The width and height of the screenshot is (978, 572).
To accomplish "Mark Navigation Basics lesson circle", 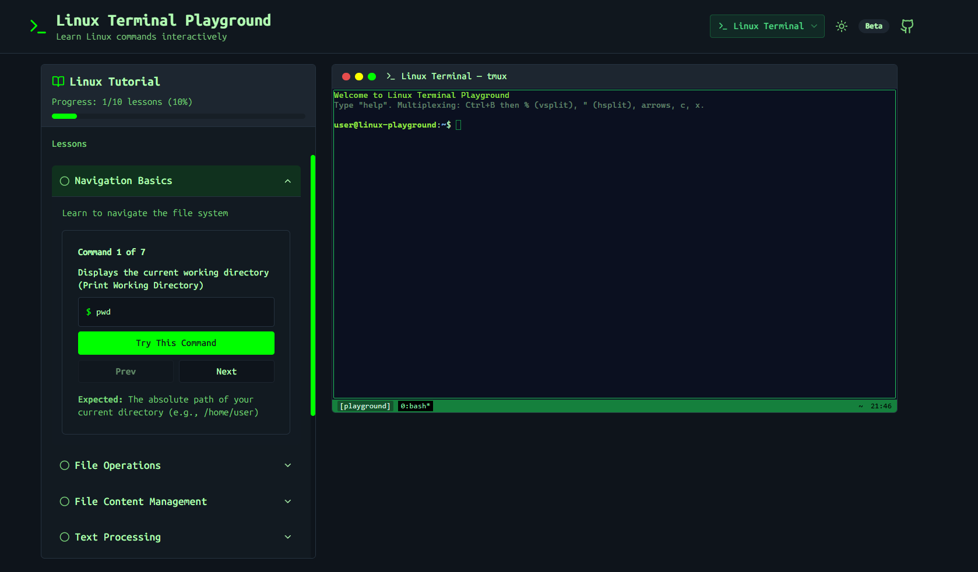I will point(65,181).
